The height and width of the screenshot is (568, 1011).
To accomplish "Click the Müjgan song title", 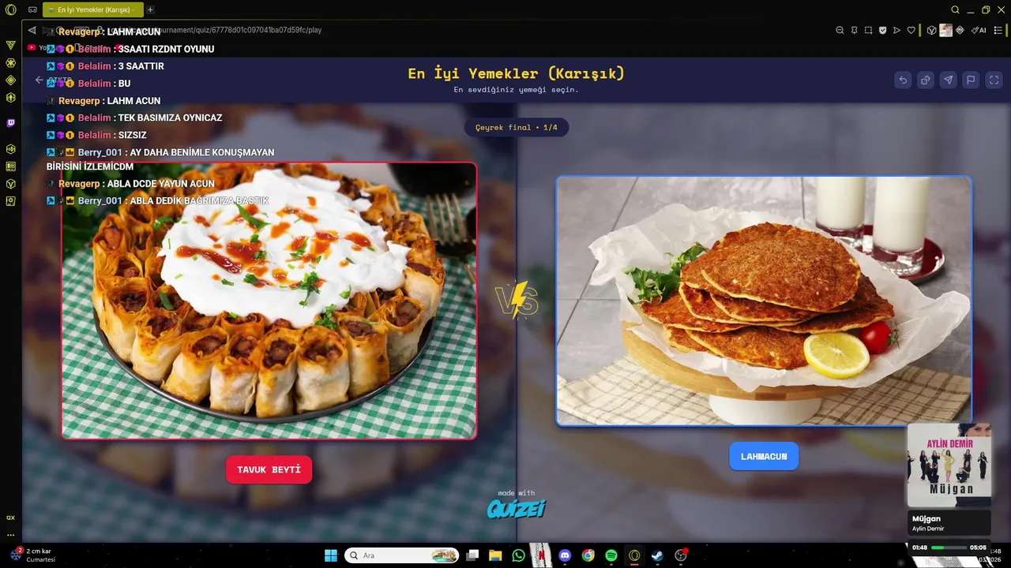I will [x=926, y=518].
